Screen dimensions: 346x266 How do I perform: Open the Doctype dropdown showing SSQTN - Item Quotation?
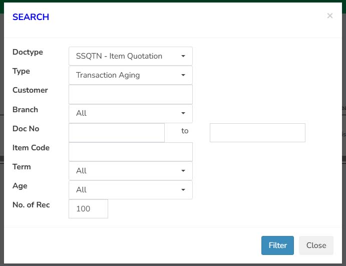[x=131, y=56]
